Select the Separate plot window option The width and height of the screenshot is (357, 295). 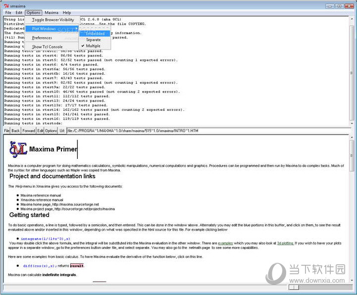coord(95,40)
